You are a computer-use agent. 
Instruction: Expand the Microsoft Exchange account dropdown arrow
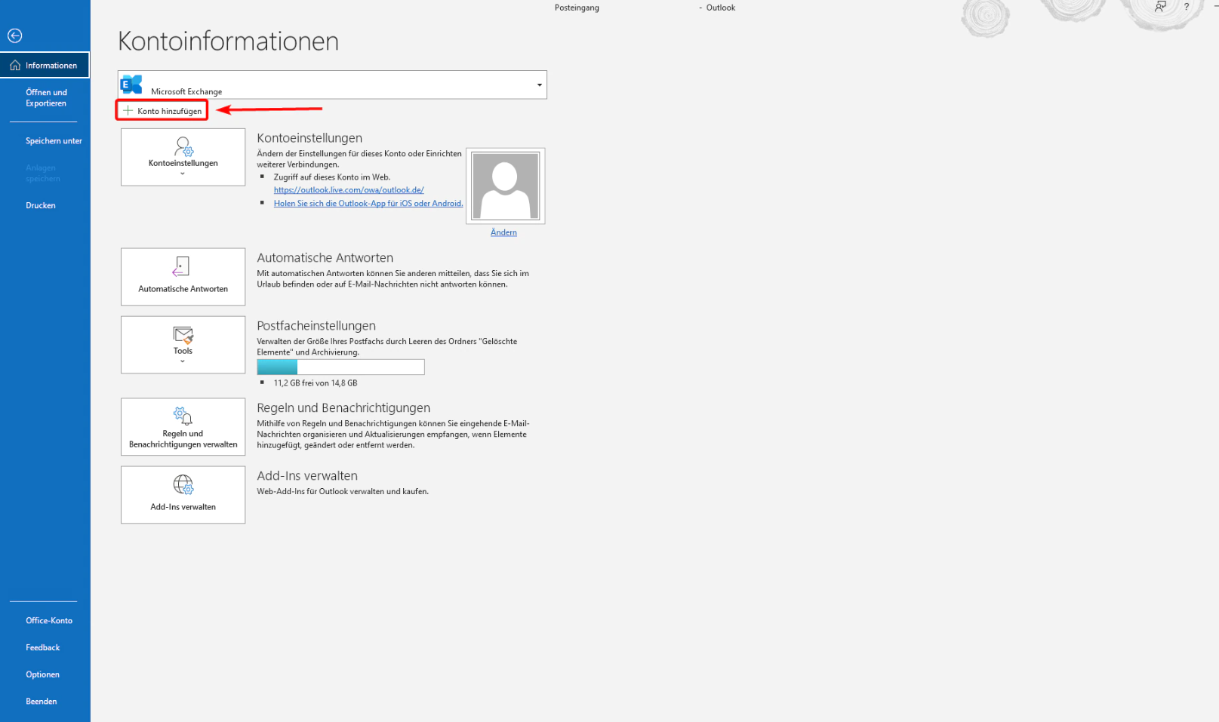point(539,84)
